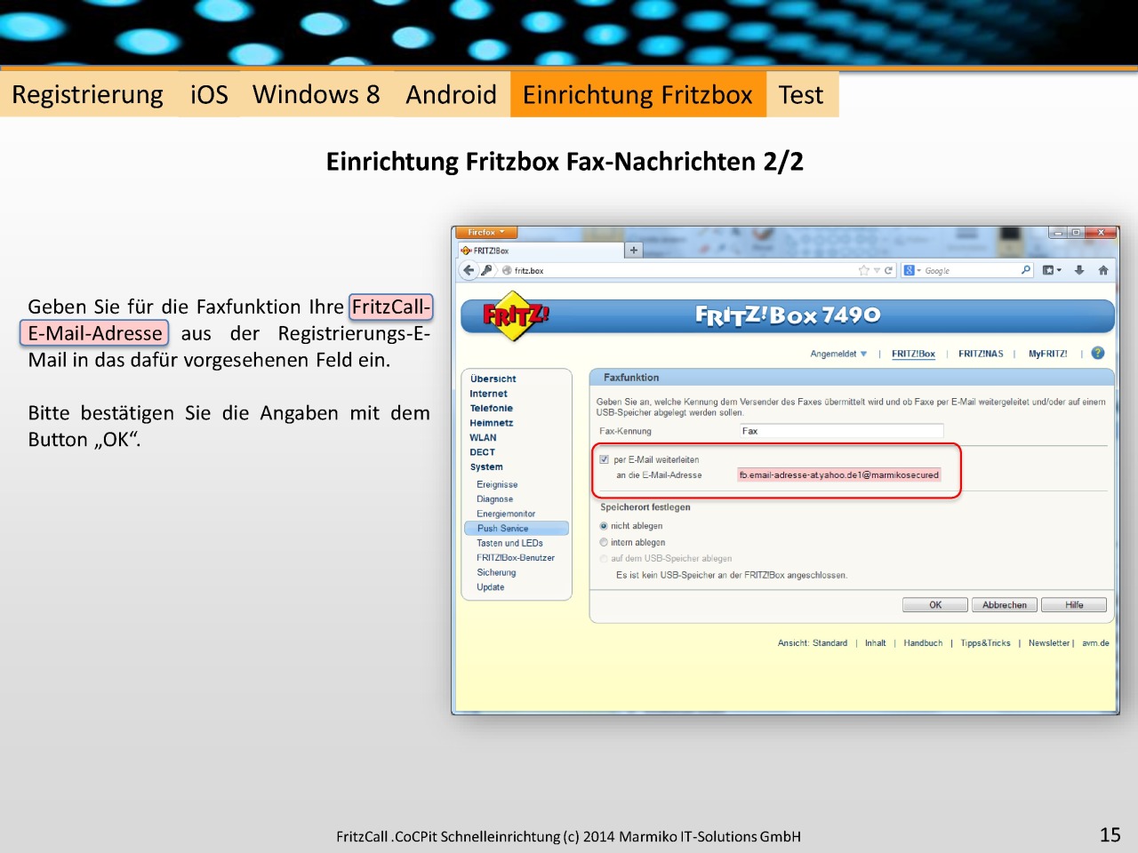Screen dimensions: 1138x853
Task: Open the orange Firefox menu dropdown
Action: click(485, 233)
